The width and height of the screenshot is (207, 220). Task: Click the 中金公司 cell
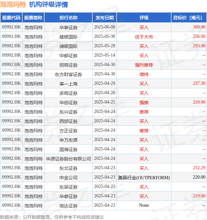point(68,178)
